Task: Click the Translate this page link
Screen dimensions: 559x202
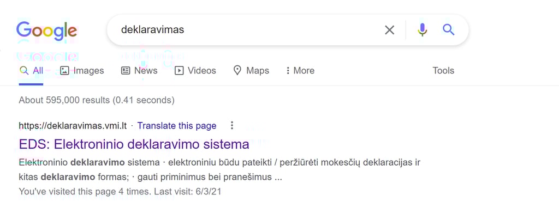Action: 177,126
